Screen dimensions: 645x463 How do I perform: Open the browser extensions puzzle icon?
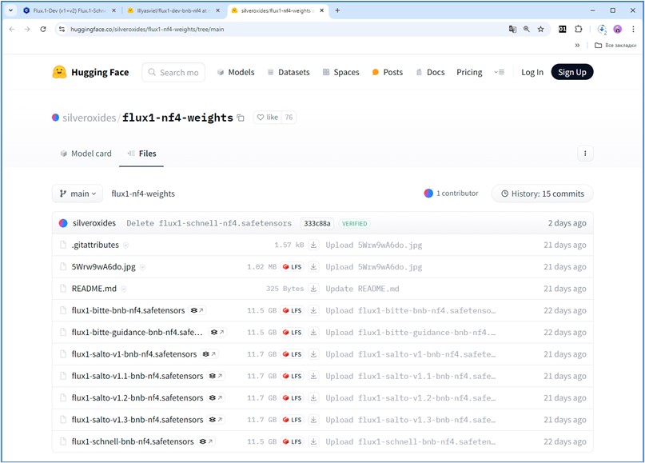[579, 29]
